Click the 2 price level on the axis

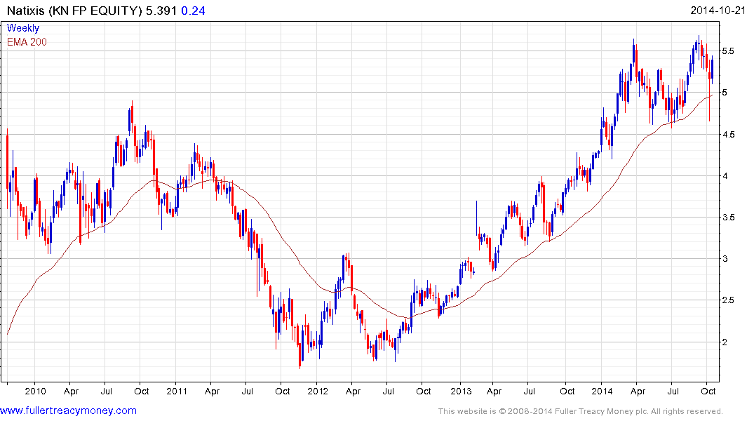point(725,342)
